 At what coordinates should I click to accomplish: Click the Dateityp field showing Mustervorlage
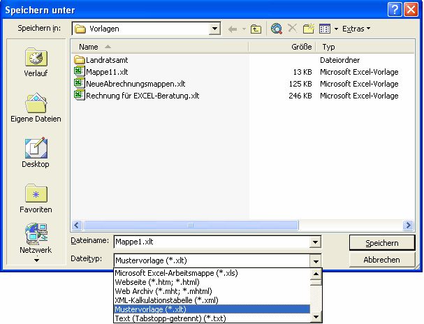click(212, 260)
